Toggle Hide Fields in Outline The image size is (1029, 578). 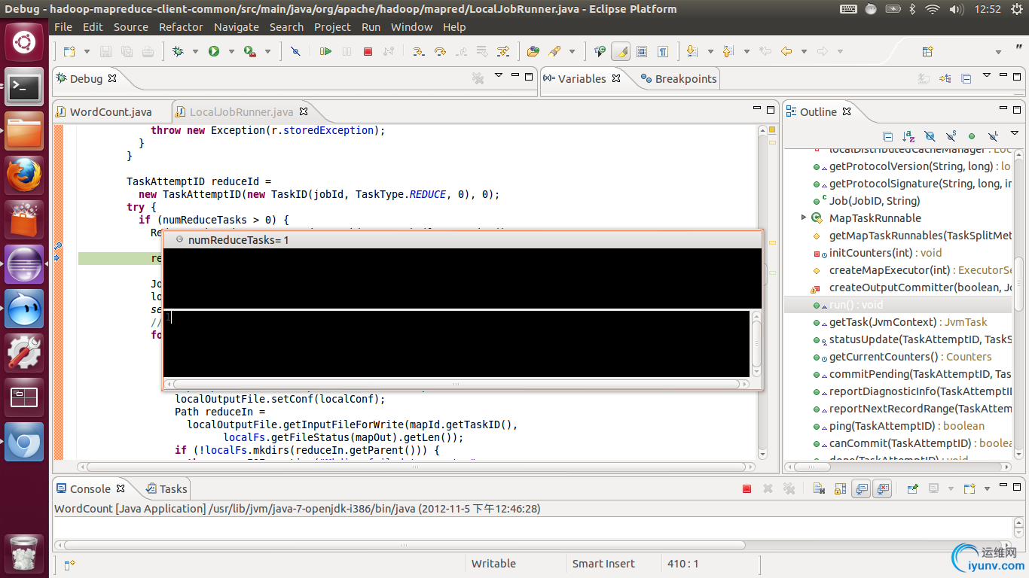point(930,136)
